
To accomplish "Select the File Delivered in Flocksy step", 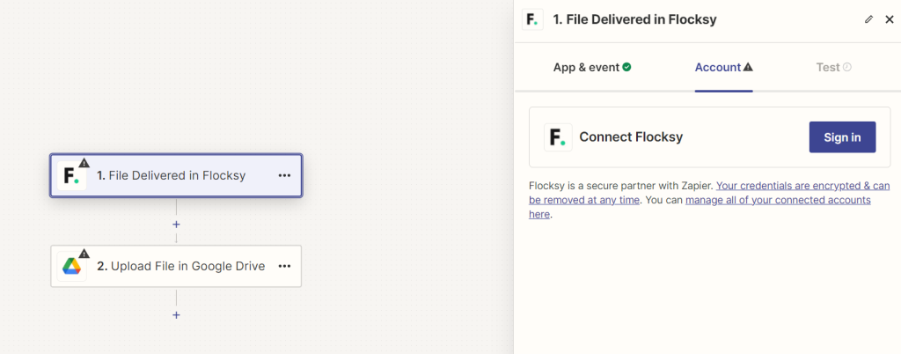I will point(177,175).
